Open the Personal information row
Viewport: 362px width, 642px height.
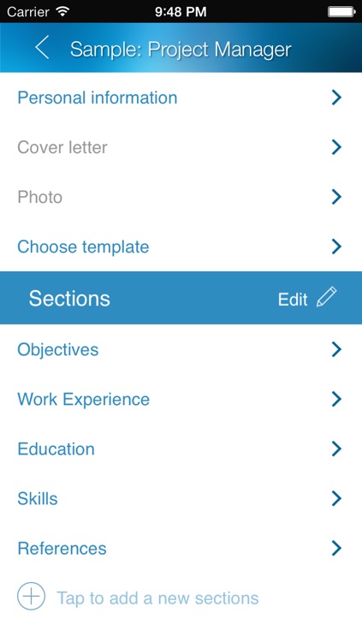point(181,98)
